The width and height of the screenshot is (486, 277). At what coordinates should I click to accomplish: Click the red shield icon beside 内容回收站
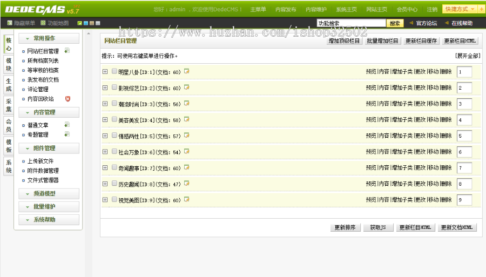coord(67,99)
